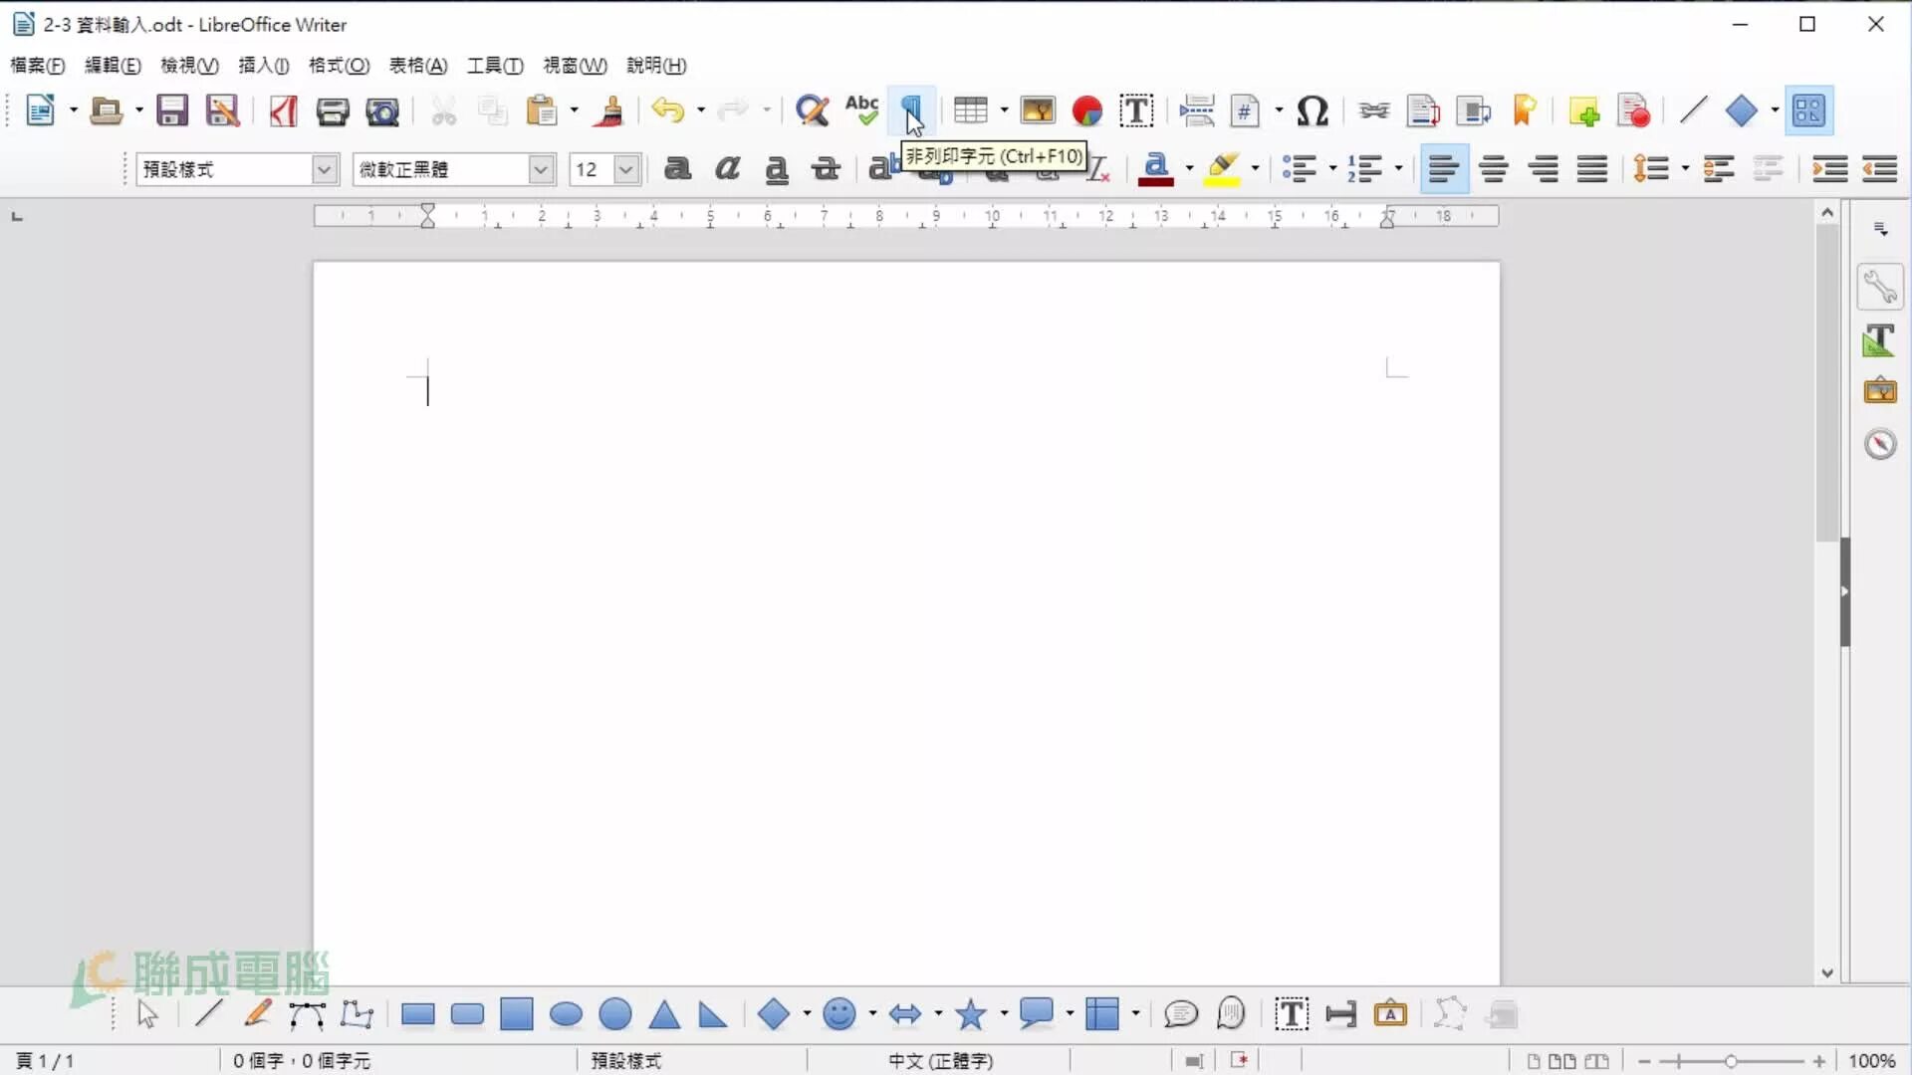Image resolution: width=1912 pixels, height=1075 pixels.
Task: Click the word count status text
Action: click(x=302, y=1061)
